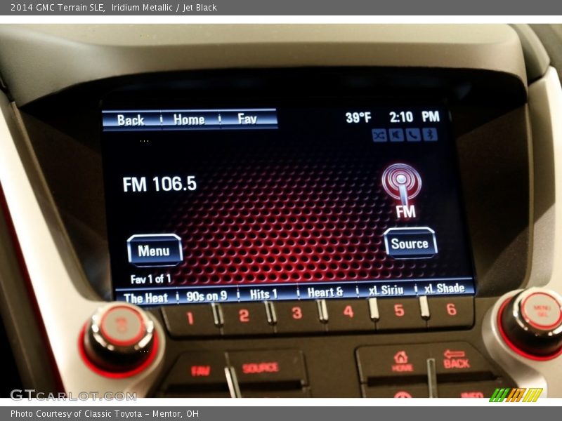The width and height of the screenshot is (562, 421).
Task: Choose the Hits 1 preset
Action: point(264,295)
